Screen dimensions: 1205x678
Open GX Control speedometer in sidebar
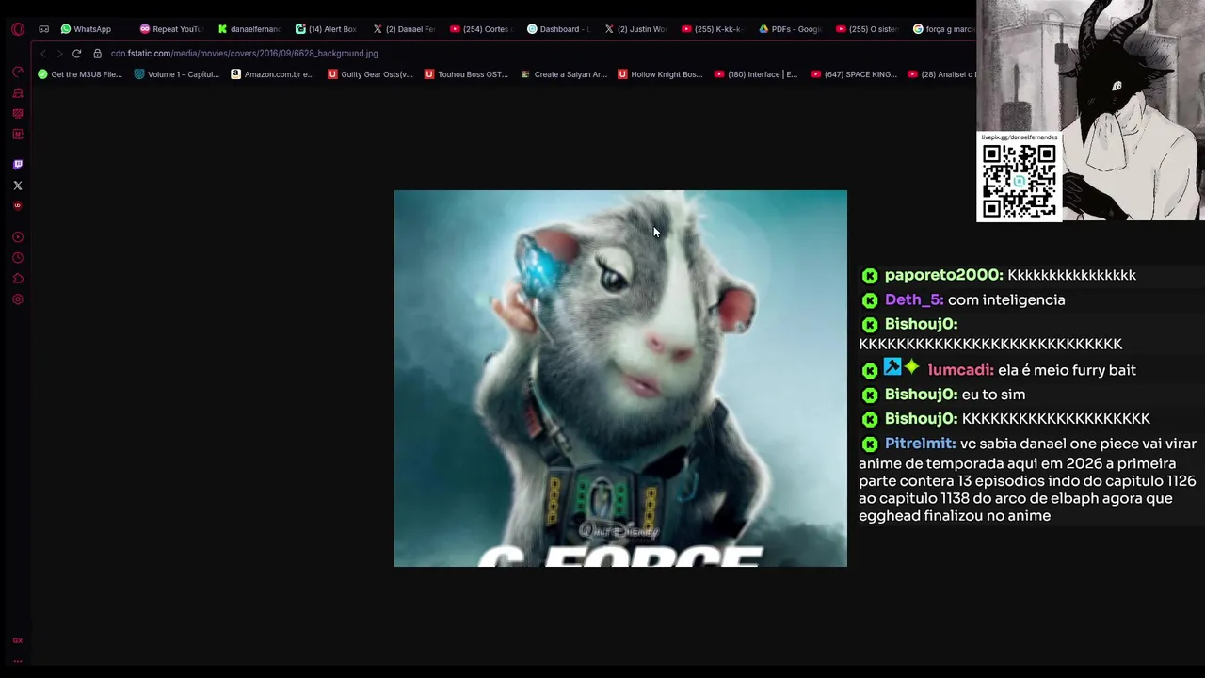point(17,72)
